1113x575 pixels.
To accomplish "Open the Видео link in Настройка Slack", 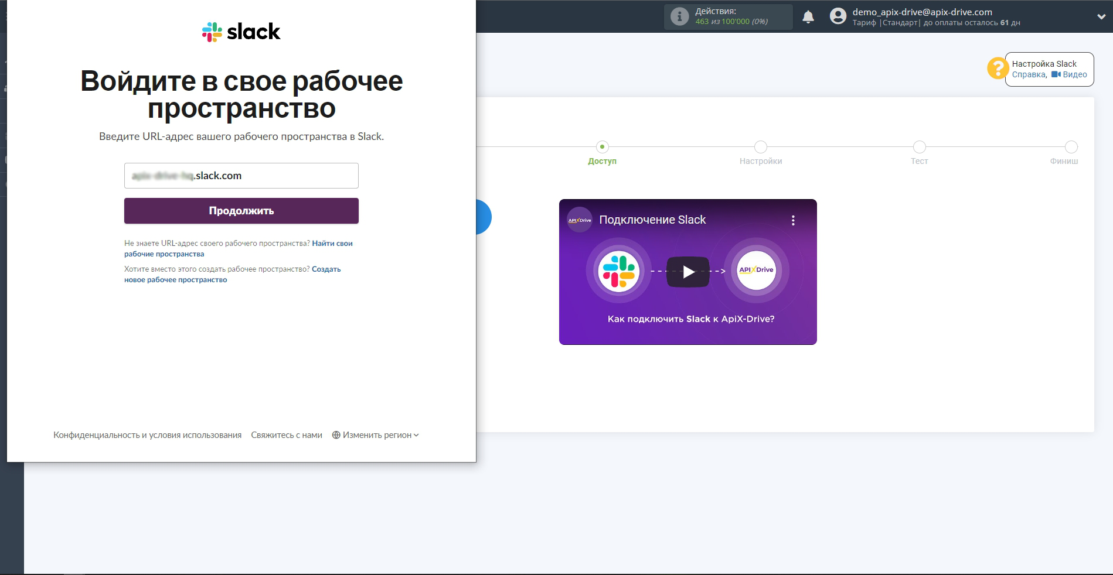I will click(1070, 74).
